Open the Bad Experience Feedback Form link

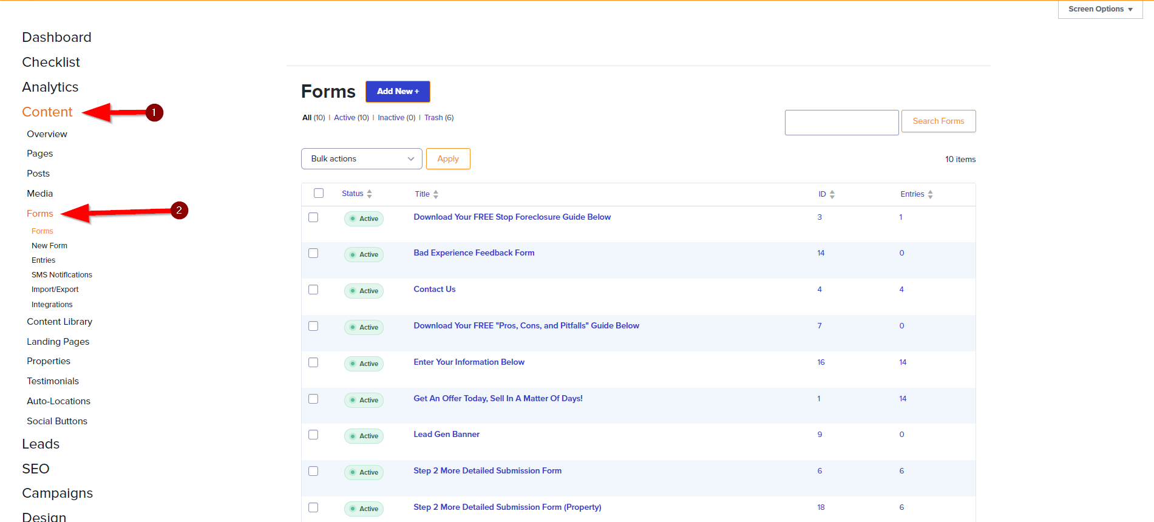pos(473,253)
